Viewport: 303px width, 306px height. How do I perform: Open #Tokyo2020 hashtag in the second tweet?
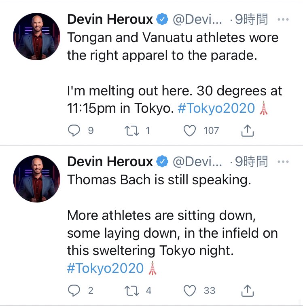tap(105, 268)
